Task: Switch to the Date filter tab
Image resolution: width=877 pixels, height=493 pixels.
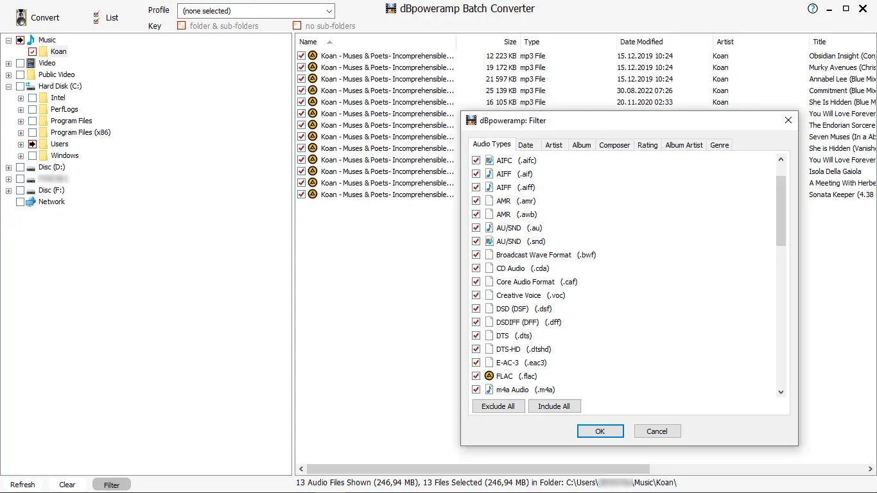Action: 526,145
